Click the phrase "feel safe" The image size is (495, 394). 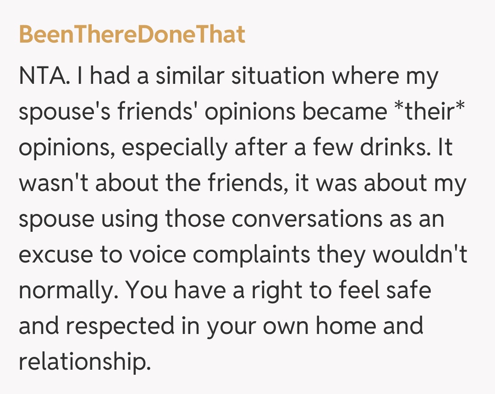(381, 290)
